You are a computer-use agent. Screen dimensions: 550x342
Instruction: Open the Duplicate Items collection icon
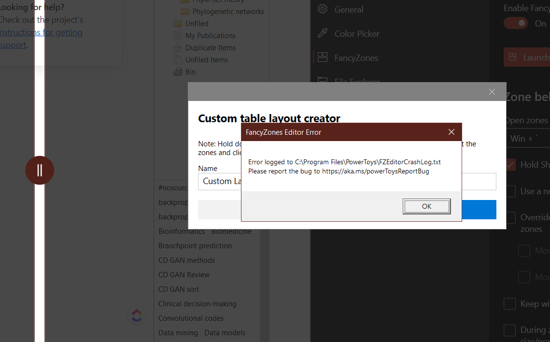tap(178, 47)
